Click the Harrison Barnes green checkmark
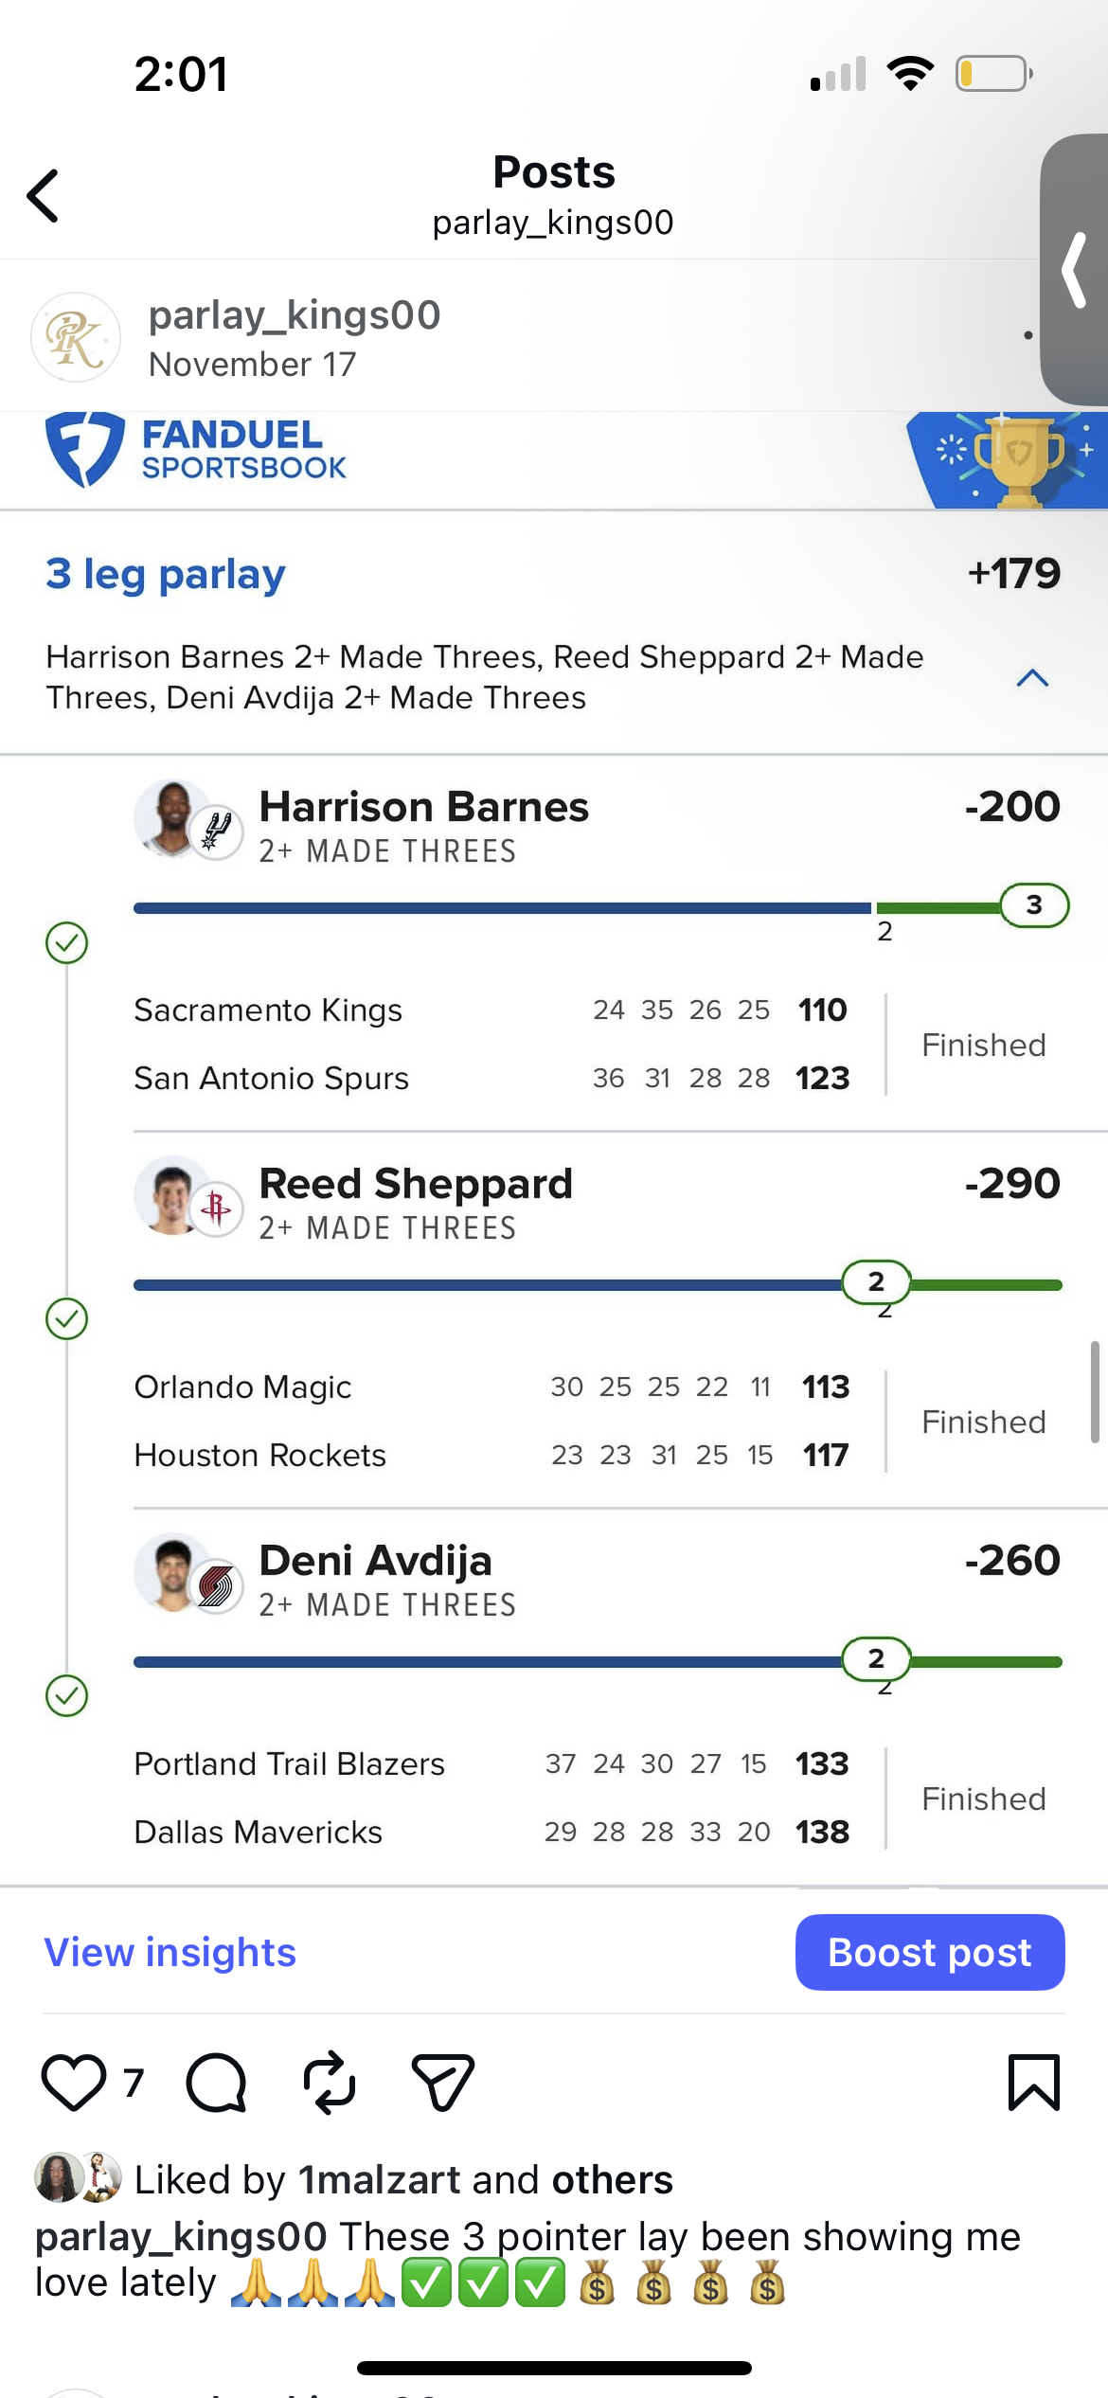Screen dimensions: 1108x2398 point(67,942)
